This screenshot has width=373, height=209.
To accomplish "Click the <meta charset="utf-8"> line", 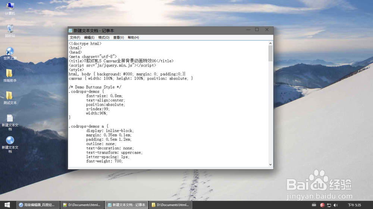I will [x=93, y=57].
